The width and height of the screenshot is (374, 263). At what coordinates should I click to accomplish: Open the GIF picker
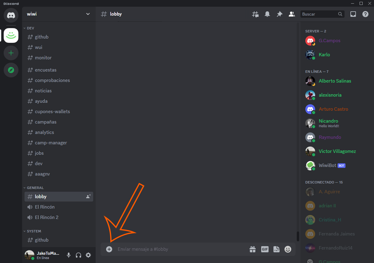coord(265,249)
